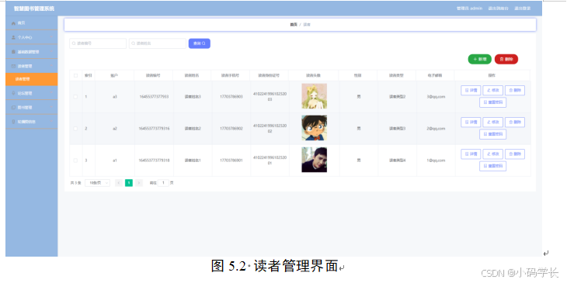Click the phone number cell 17703786902
567x283 pixels.
coord(231,129)
